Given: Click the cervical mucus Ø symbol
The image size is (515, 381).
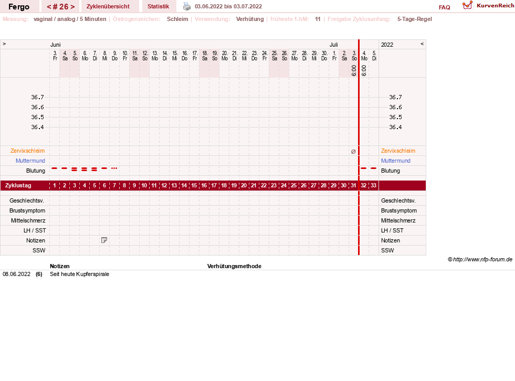Looking at the screenshot, I should [x=353, y=152].
